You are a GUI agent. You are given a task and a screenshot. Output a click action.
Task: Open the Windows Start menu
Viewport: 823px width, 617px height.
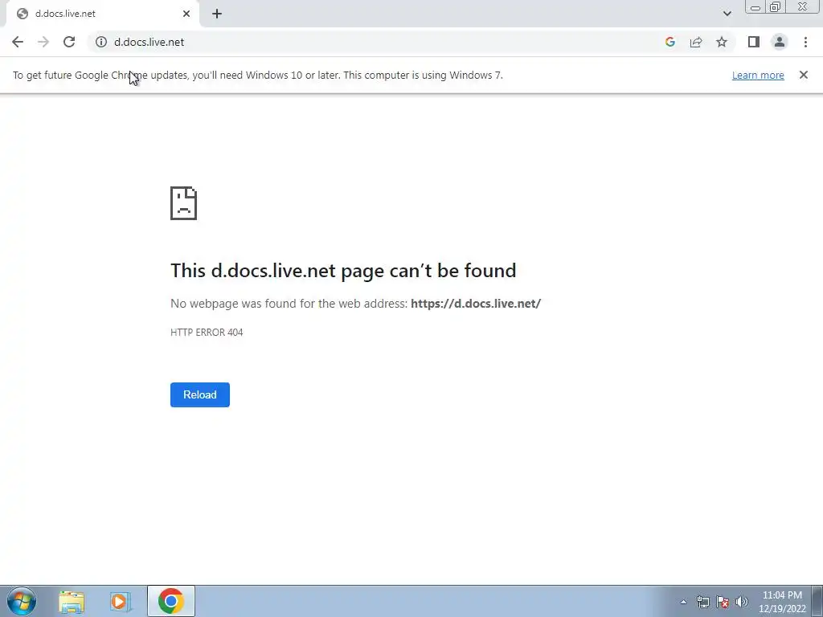pos(22,601)
